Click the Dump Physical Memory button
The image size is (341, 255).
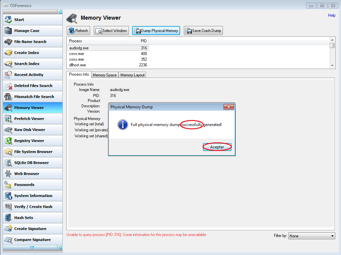click(156, 31)
